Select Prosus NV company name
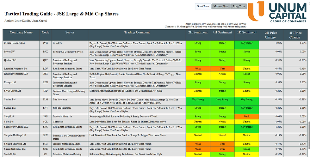The height and width of the screenshot is (157, 310). pyautogui.click(x=9, y=52)
